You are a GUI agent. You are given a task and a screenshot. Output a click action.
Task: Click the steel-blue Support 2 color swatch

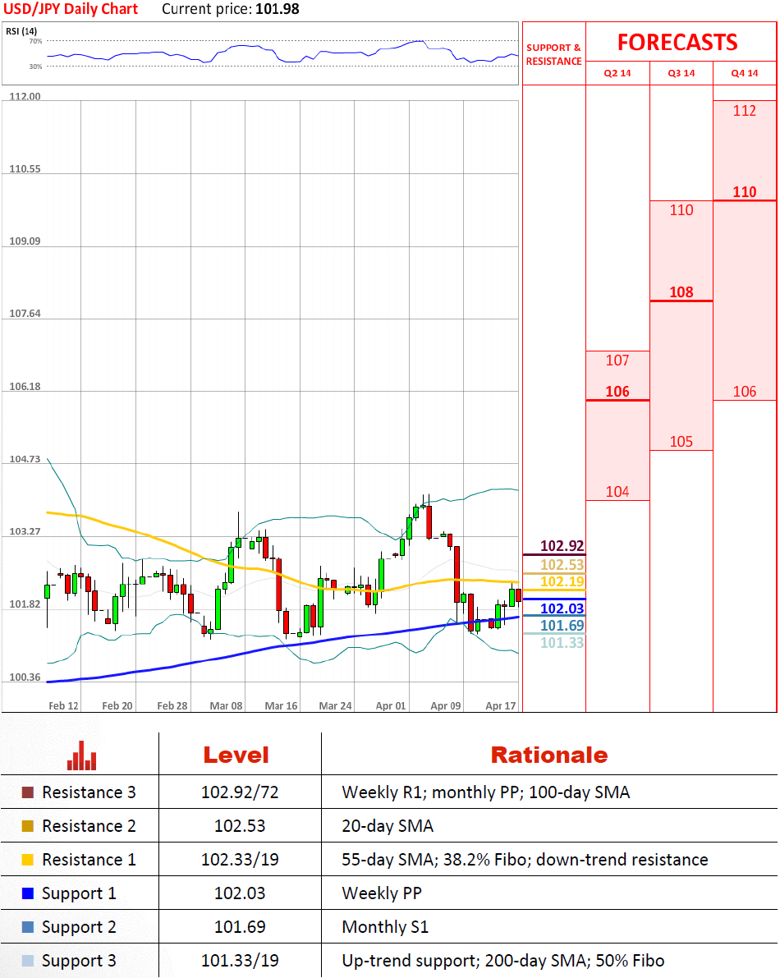click(x=27, y=927)
